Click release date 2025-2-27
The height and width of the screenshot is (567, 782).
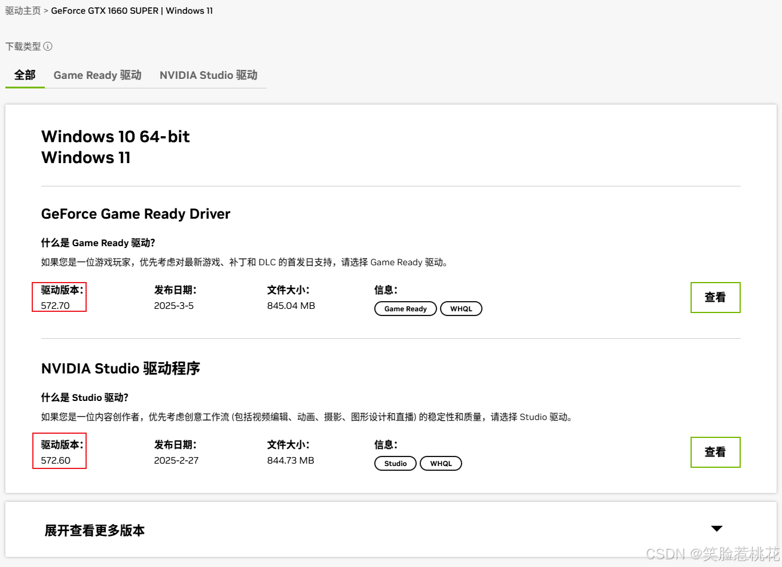[x=176, y=461]
